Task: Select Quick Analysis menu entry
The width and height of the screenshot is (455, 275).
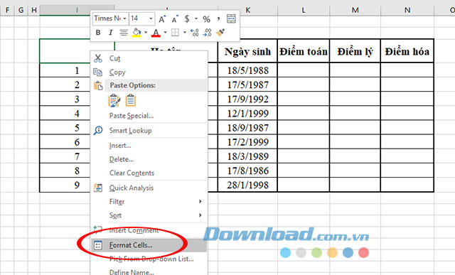Action: pyautogui.click(x=149, y=188)
